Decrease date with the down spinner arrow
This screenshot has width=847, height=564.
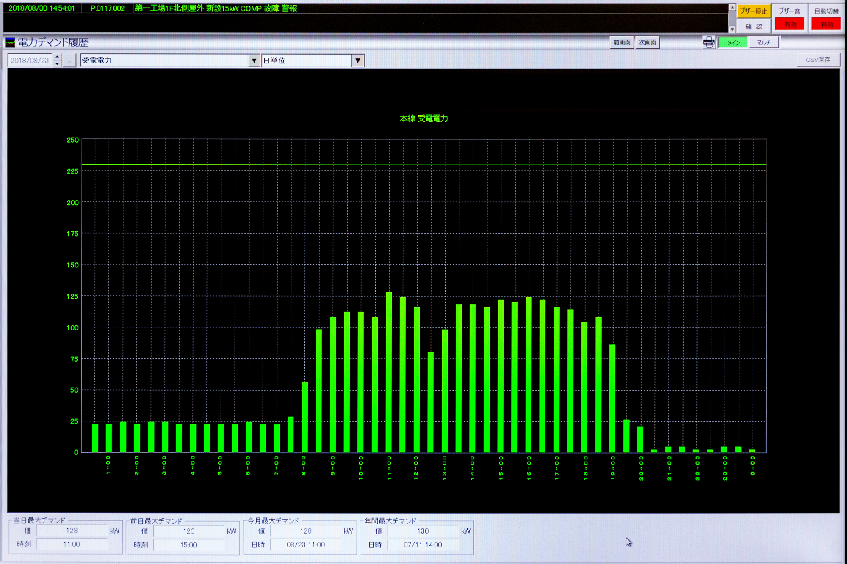coord(58,64)
